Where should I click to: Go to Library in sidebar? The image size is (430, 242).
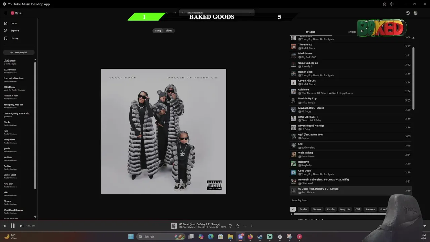point(14,38)
